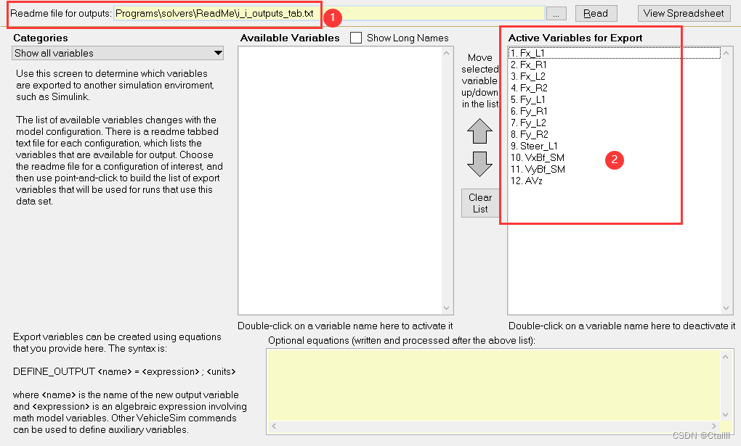Select variable 1. Fx_L1 in export list

pos(615,53)
